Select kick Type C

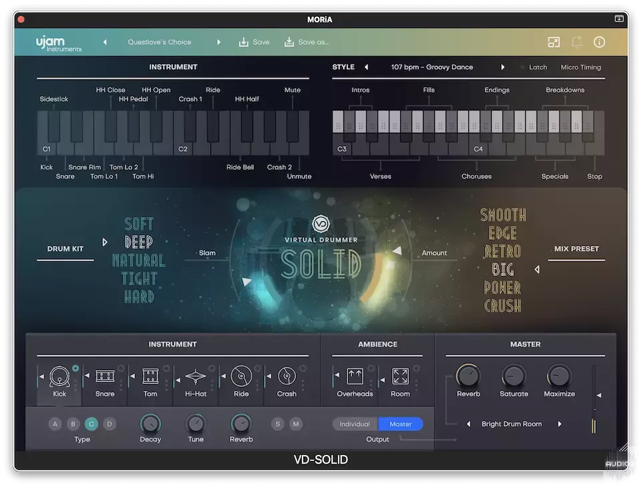[92, 424]
